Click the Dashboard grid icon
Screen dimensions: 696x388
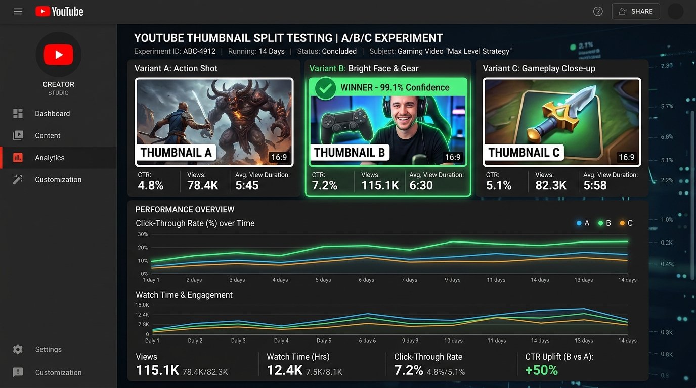point(18,114)
